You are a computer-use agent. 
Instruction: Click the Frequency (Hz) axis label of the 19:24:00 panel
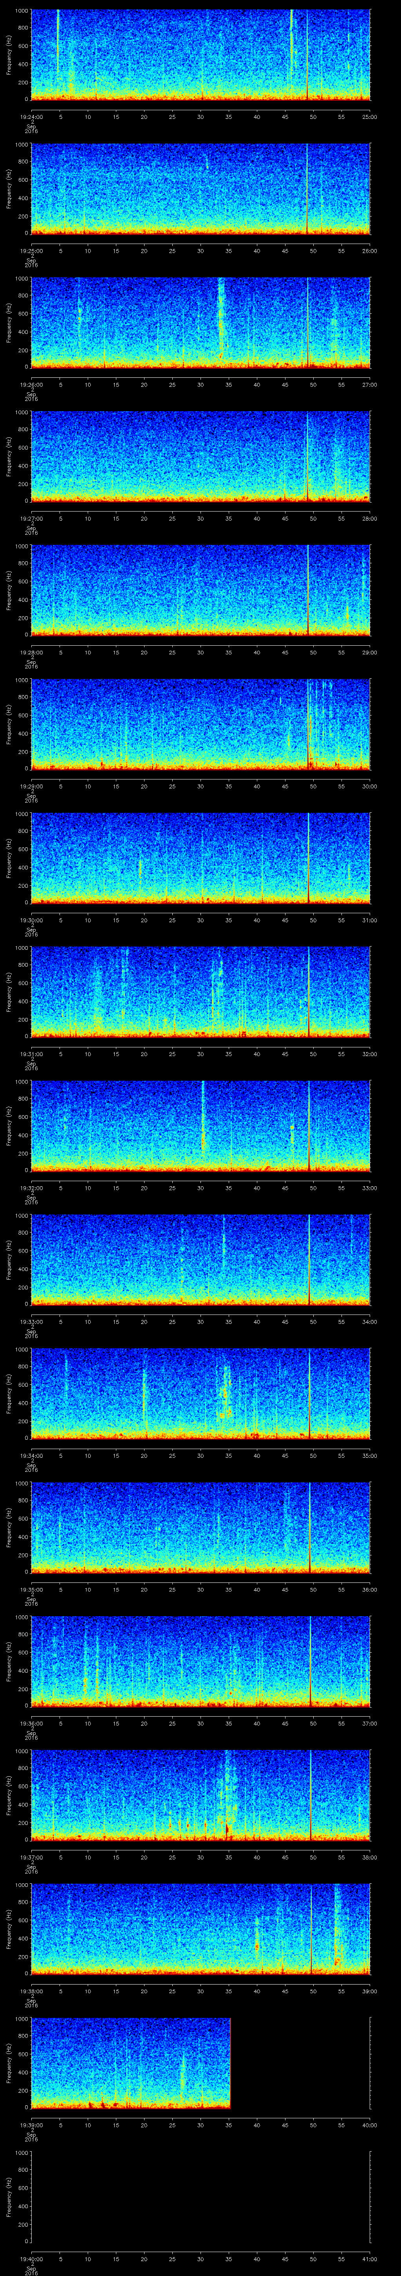point(9,55)
